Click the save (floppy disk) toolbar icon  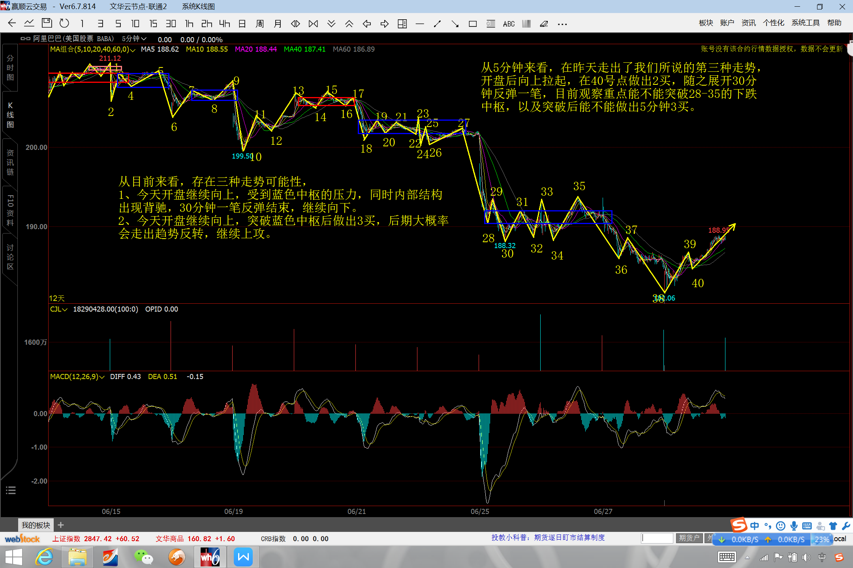point(47,24)
